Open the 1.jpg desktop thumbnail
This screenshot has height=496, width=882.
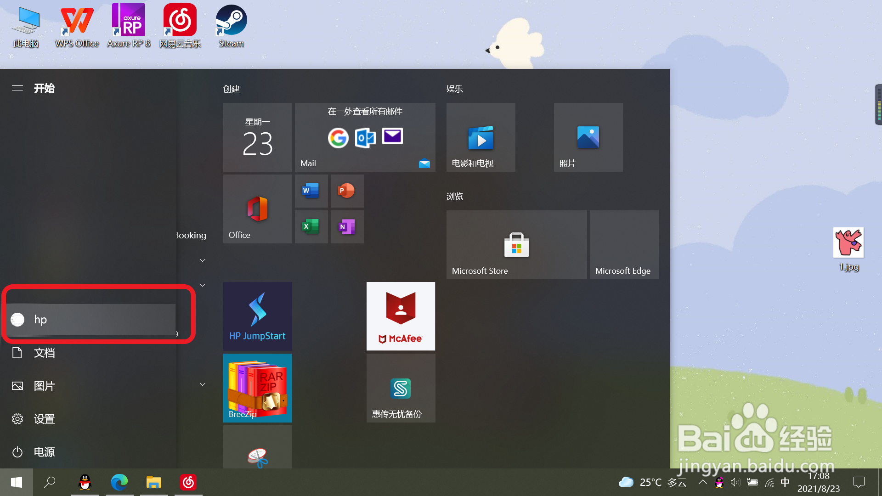848,242
